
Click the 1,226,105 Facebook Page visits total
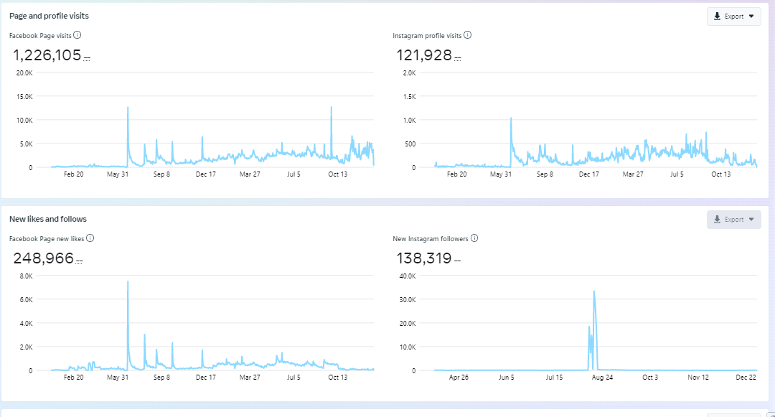47,55
